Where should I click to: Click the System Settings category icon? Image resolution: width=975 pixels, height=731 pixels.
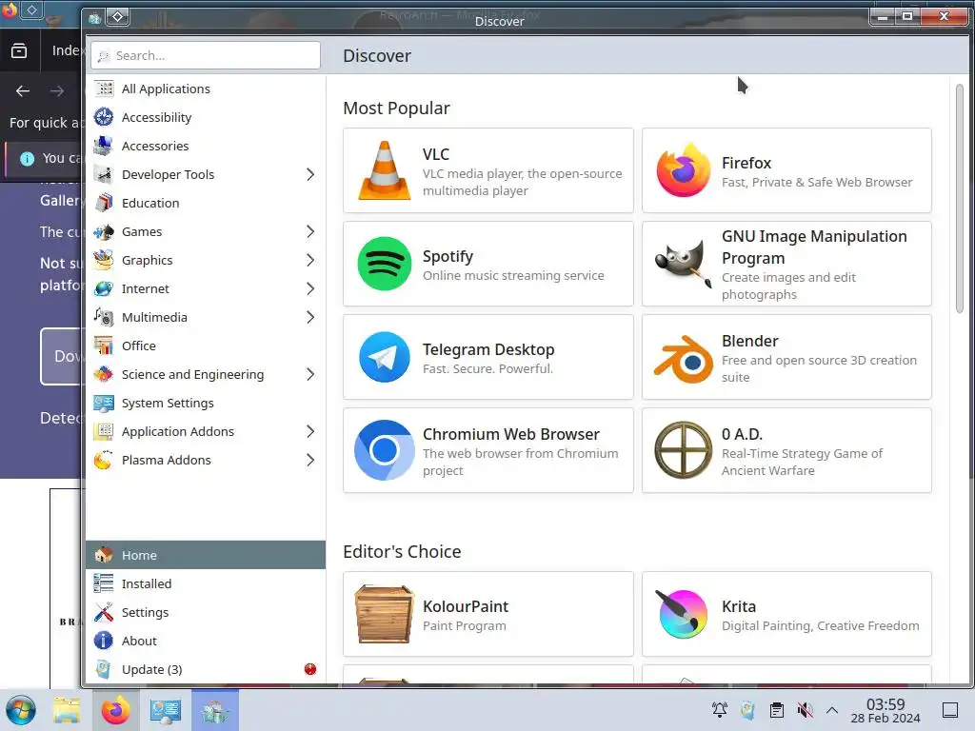click(x=104, y=403)
